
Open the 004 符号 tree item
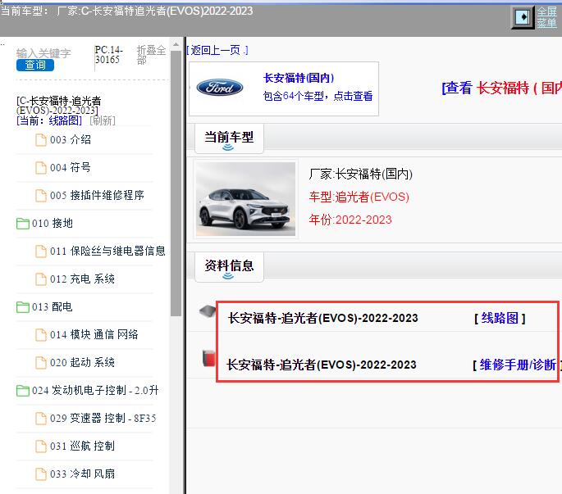[x=71, y=167]
